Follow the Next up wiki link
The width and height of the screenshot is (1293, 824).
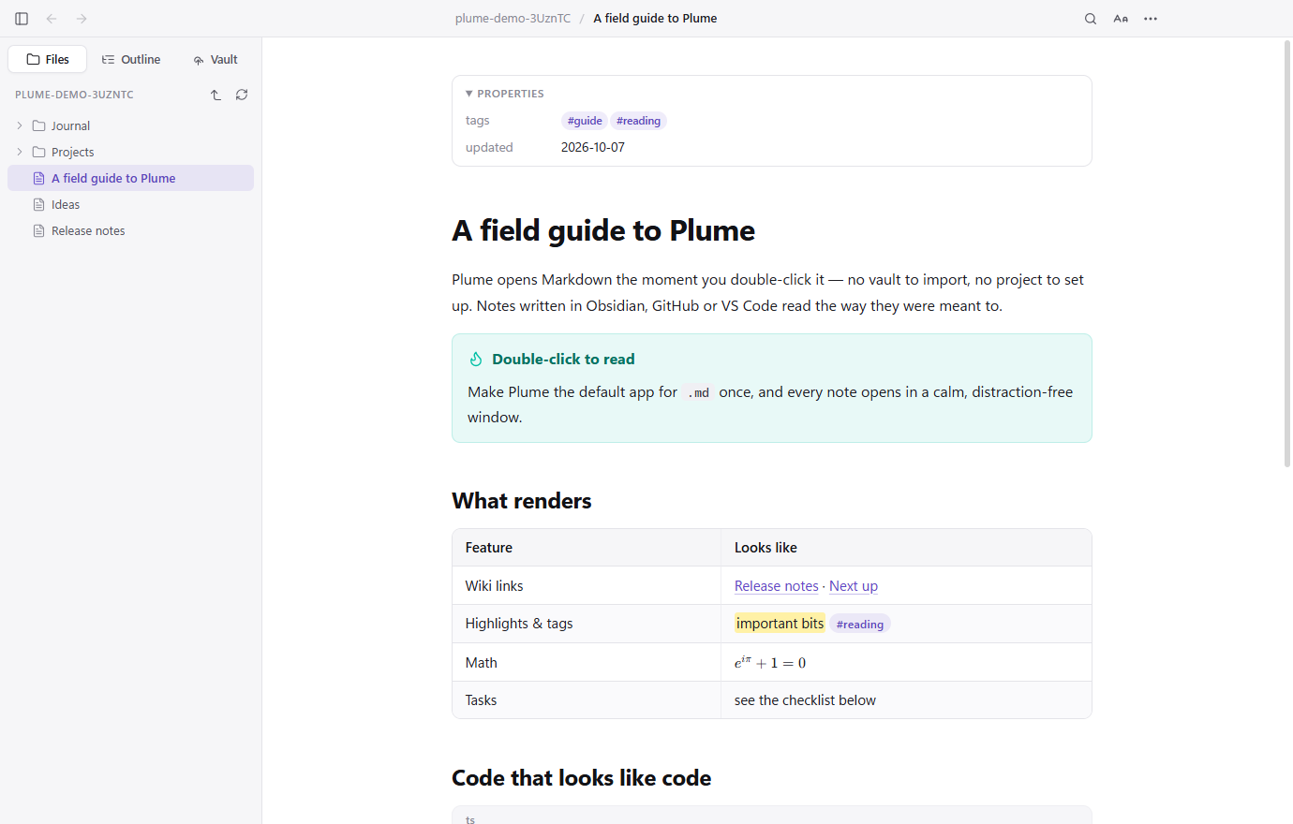point(854,586)
